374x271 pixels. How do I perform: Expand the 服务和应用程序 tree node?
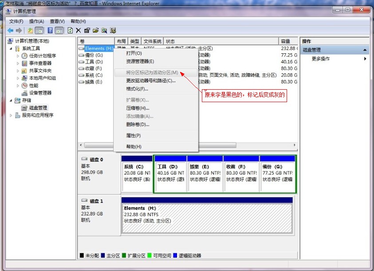coord(12,115)
